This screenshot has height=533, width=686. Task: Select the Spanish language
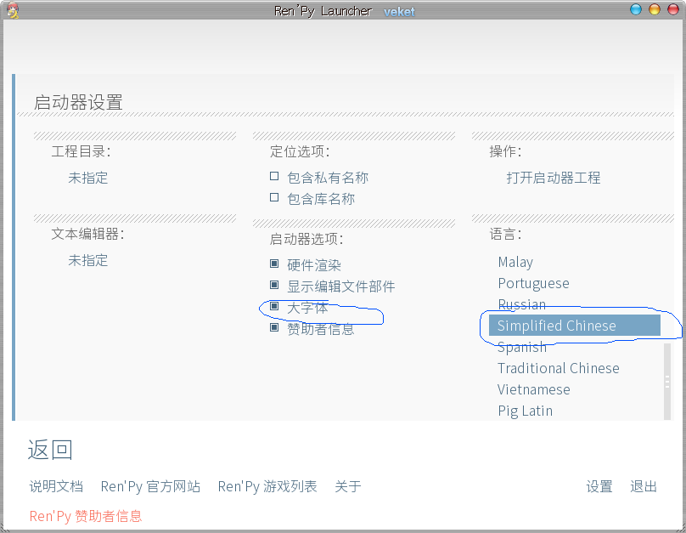point(522,348)
